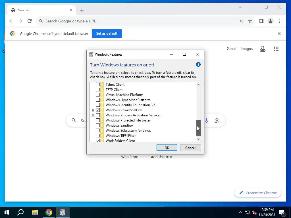Select the New Tab browser tab

coord(41,10)
